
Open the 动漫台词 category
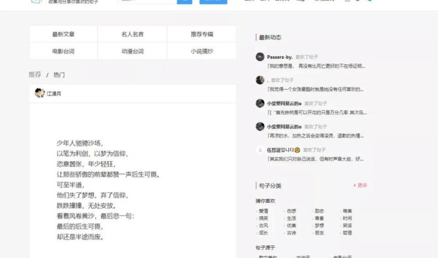pos(133,51)
